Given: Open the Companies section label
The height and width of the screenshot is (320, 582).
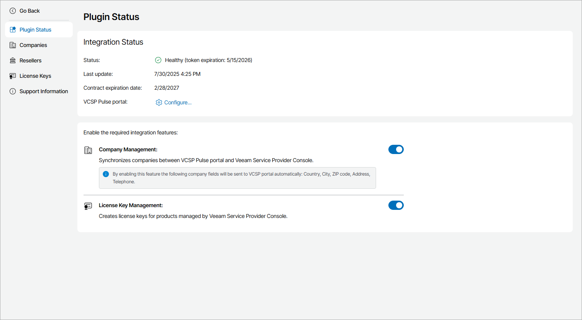Looking at the screenshot, I should [33, 45].
